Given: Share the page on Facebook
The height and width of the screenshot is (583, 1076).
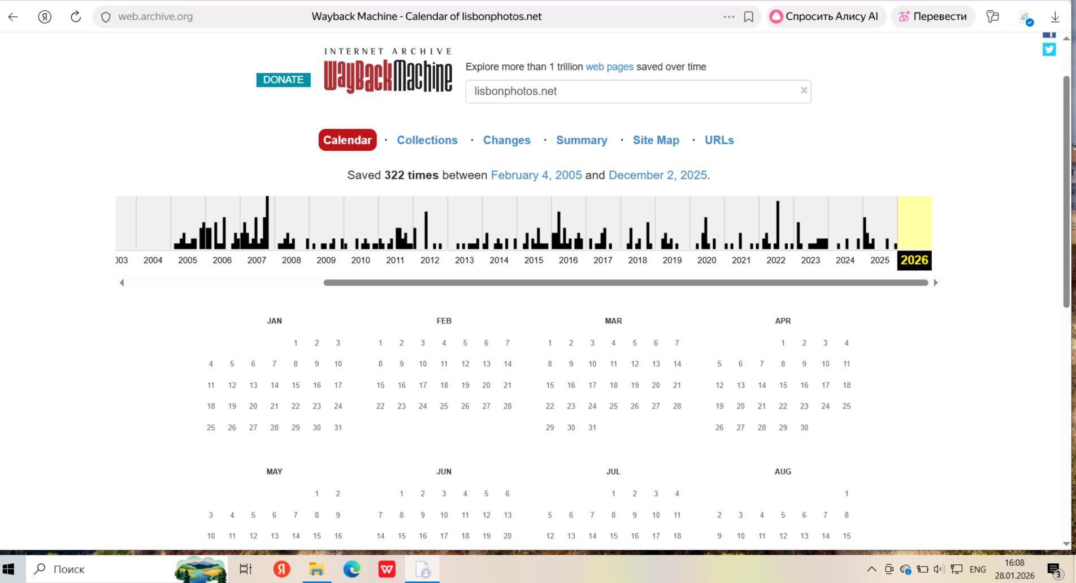Looking at the screenshot, I should coord(1049,35).
